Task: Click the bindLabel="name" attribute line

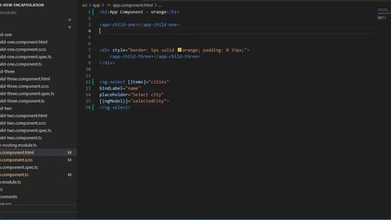Action: coord(120,88)
